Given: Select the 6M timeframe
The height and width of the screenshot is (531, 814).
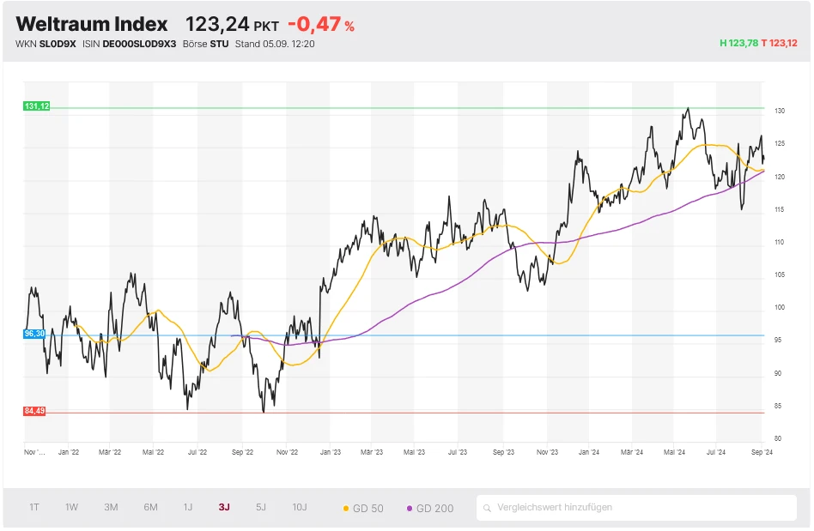Looking at the screenshot, I should (x=149, y=507).
